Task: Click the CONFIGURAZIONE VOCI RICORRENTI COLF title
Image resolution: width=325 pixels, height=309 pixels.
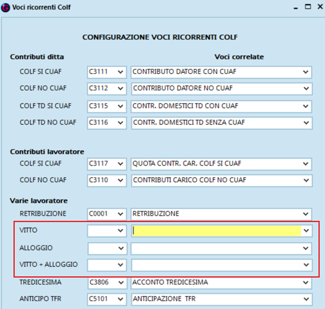Action: coord(160,37)
